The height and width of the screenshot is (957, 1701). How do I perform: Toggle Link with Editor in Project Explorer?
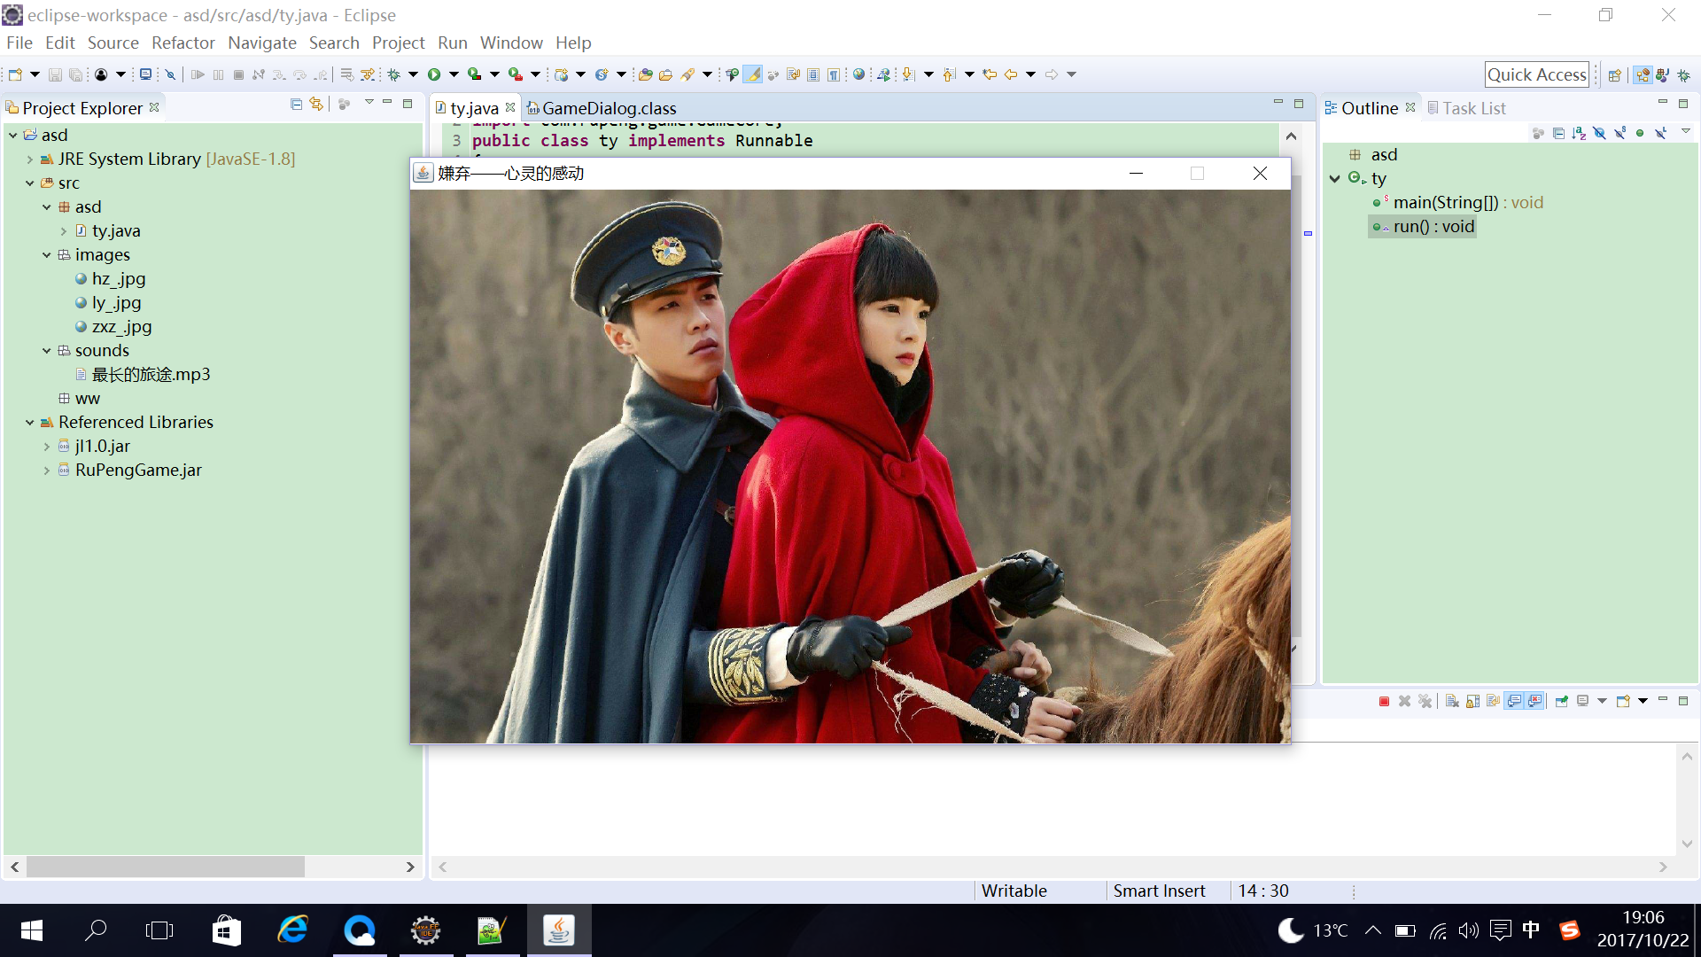point(316,105)
